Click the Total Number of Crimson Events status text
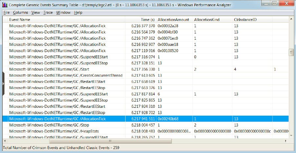Image resolution: width=296 pixels, height=153 pixels. tap(61, 148)
